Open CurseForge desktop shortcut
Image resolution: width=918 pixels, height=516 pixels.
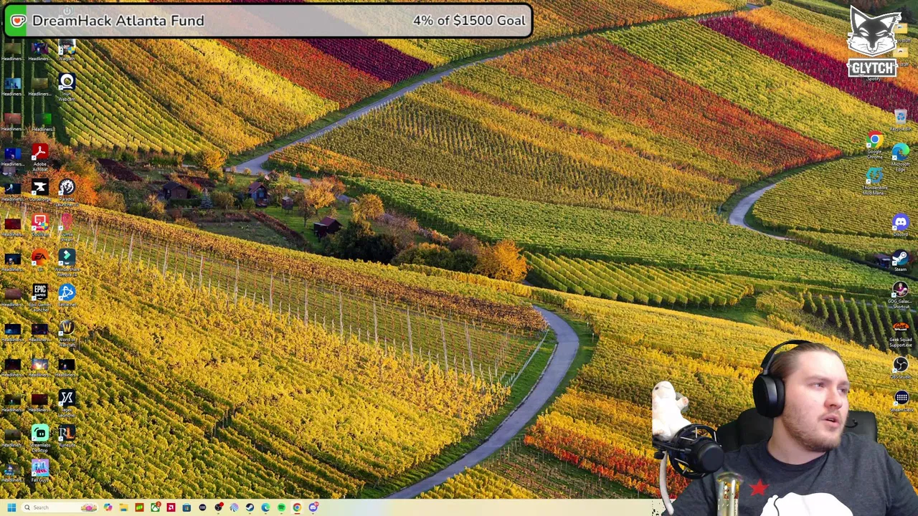(39, 190)
